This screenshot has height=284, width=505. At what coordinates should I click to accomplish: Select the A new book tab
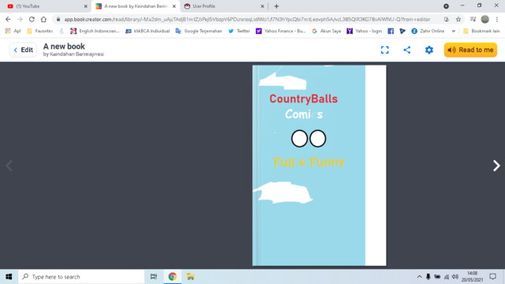tap(135, 6)
